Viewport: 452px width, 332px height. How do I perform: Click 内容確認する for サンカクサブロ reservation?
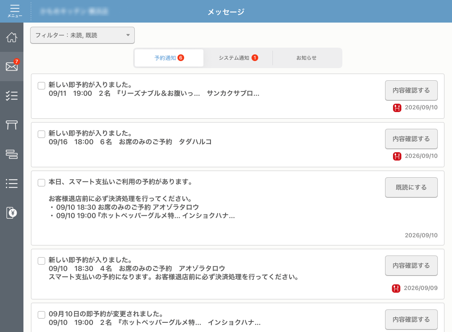[411, 90]
